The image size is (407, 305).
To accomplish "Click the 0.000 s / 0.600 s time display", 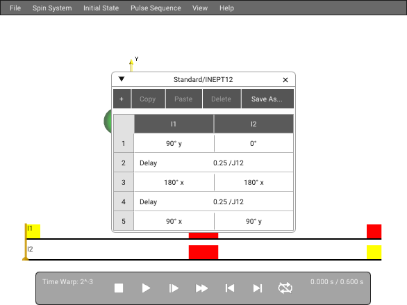I will tap(337, 282).
